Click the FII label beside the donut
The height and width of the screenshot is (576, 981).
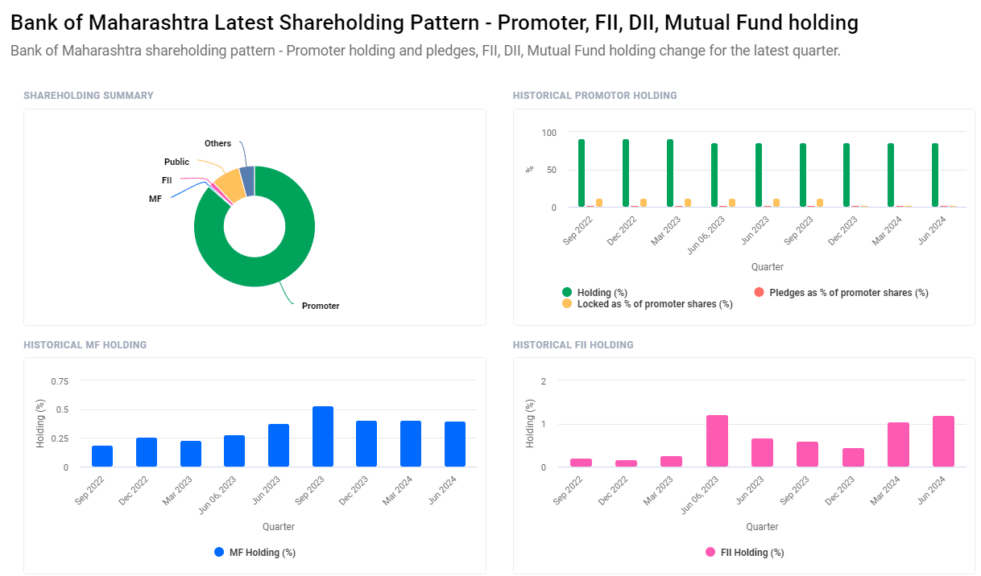point(167,180)
